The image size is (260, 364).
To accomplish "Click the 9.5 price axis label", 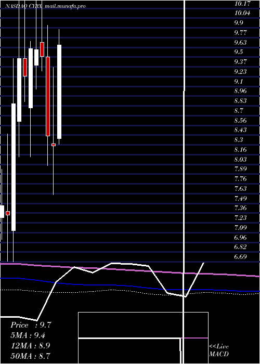I will point(239,52).
